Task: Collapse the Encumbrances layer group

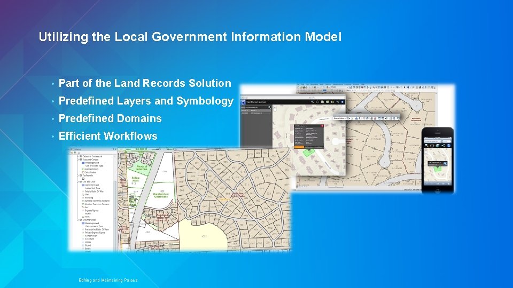Action: pos(78,220)
